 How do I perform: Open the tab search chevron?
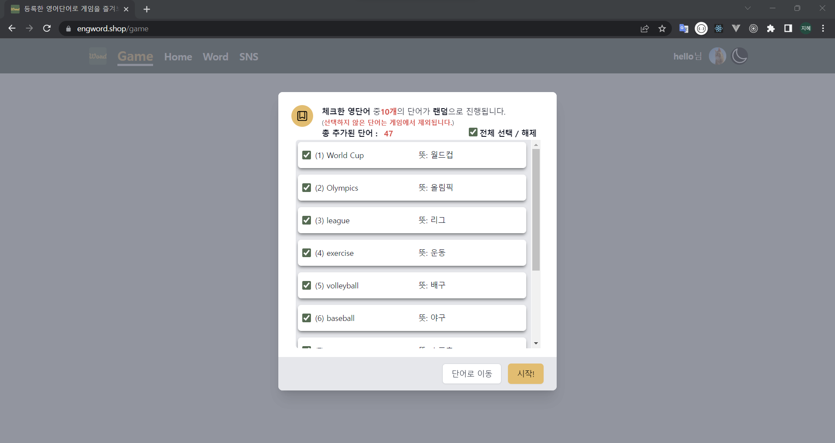748,8
